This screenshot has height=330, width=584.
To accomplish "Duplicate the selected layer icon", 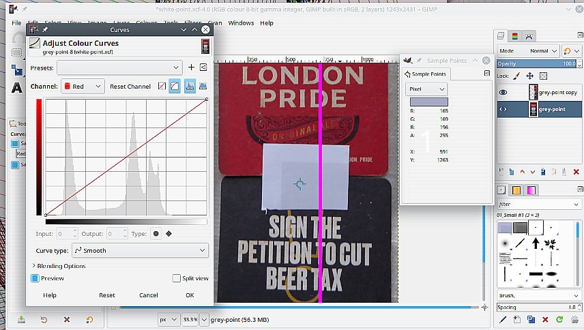I will click(543, 172).
